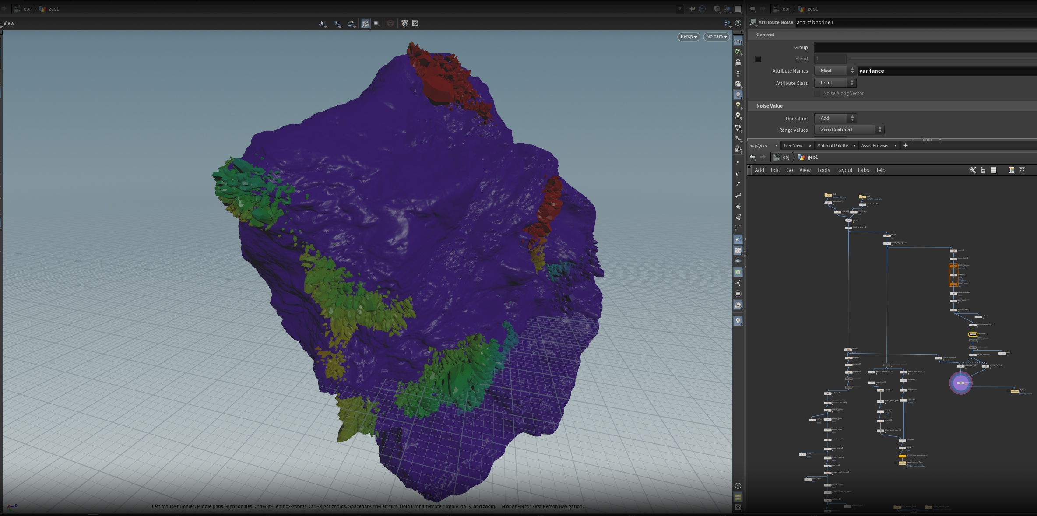Click the network wrench tools icon
Screen dimensions: 1037x516
click(972, 170)
